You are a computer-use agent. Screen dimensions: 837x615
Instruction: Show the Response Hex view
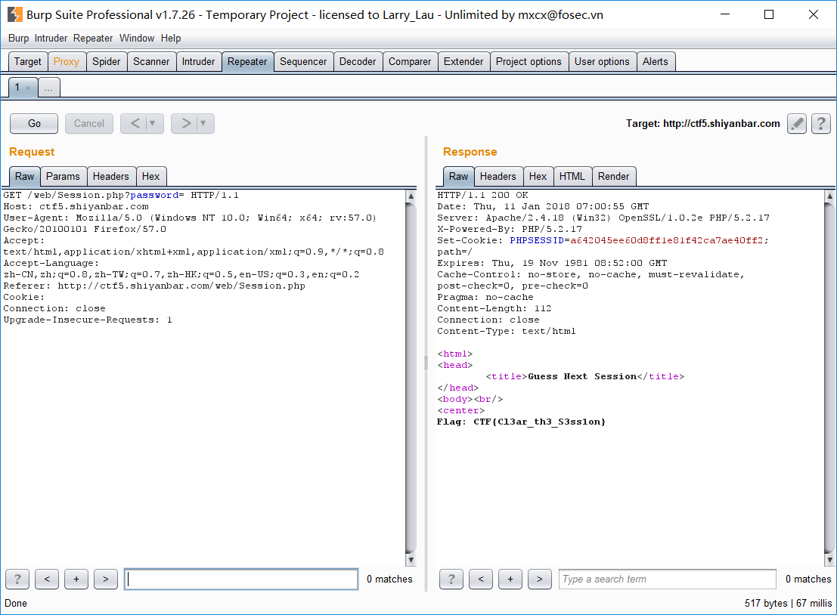[538, 177]
